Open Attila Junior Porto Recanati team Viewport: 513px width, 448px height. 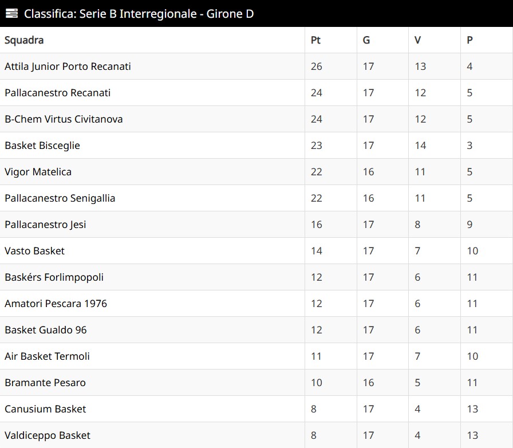pyautogui.click(x=68, y=66)
